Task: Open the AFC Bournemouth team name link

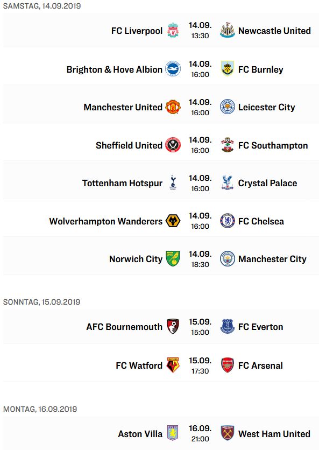Action: (124, 327)
